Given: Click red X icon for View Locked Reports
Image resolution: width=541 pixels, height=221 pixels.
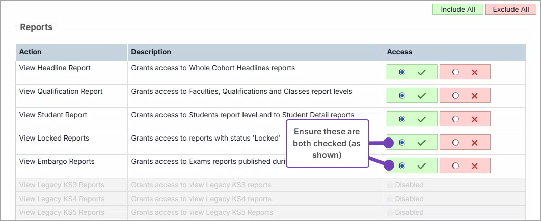Looking at the screenshot, I should [475, 143].
